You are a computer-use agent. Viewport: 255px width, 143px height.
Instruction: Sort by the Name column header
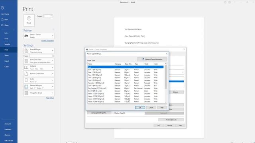[101, 64]
